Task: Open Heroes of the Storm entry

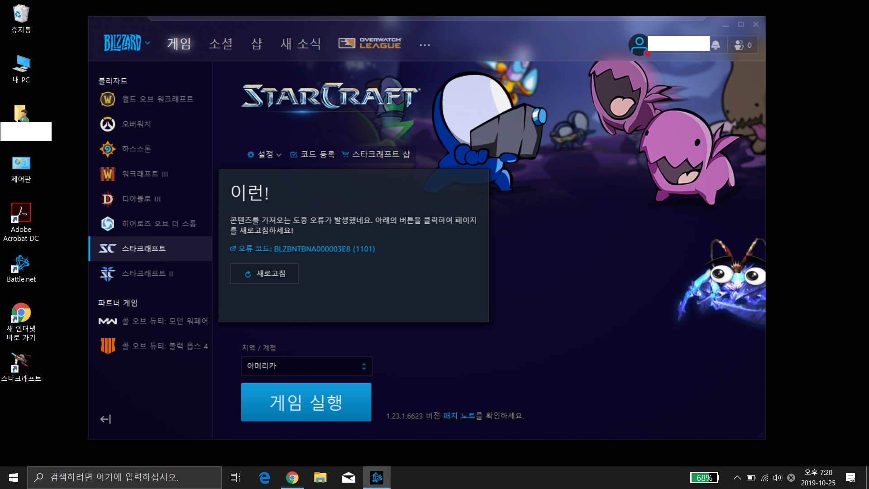Action: [158, 224]
